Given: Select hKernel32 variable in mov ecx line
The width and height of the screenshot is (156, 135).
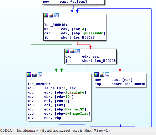Looking at the screenshot, I should (75, 109).
